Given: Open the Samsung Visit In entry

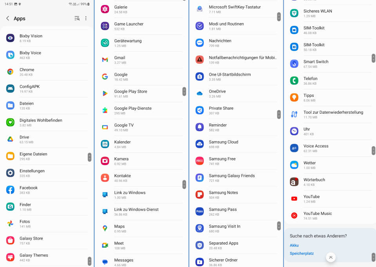Looking at the screenshot, I should pyautogui.click(x=236, y=228).
